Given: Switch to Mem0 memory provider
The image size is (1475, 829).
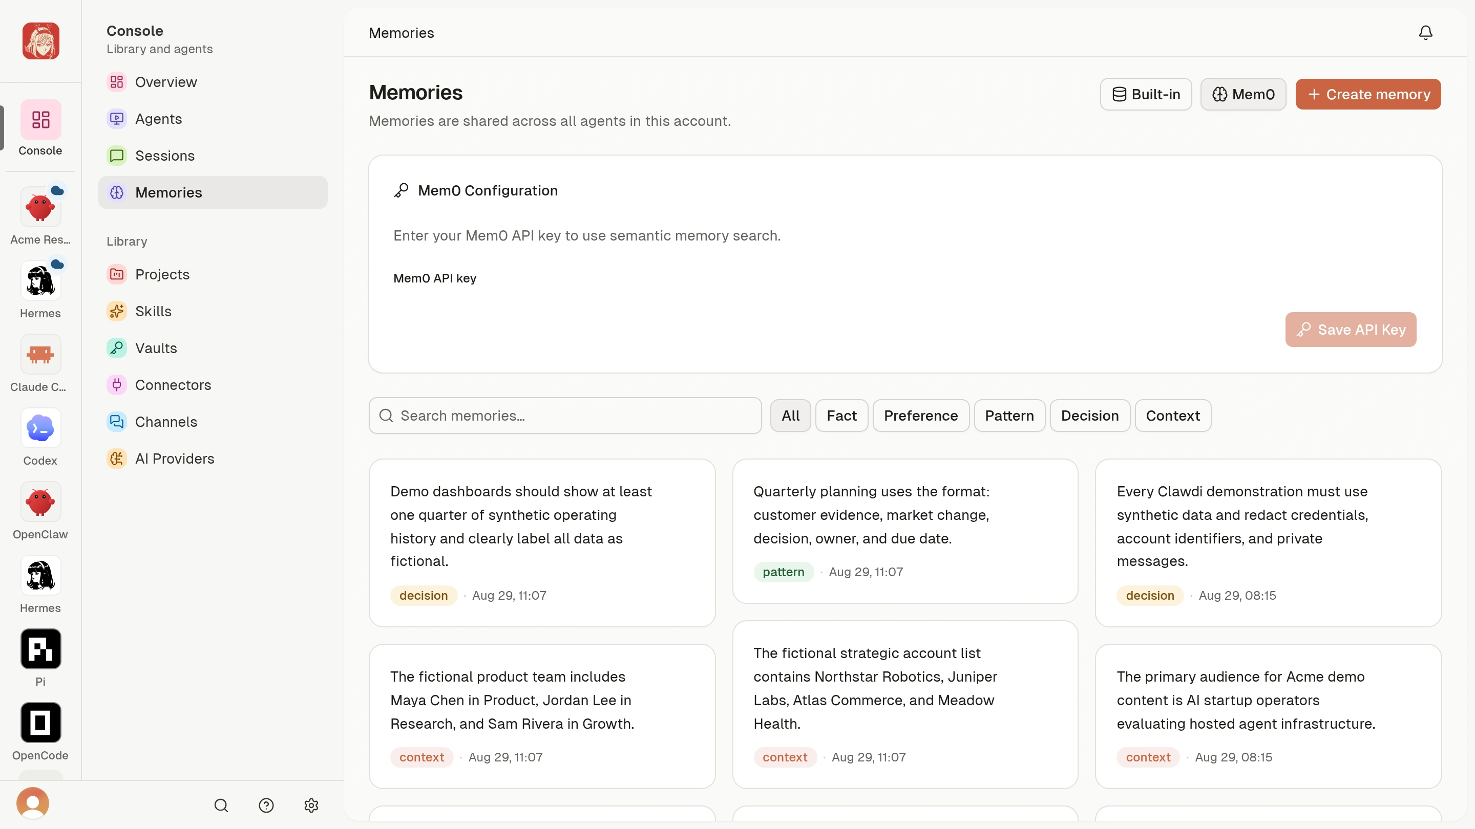Looking at the screenshot, I should [1243, 94].
